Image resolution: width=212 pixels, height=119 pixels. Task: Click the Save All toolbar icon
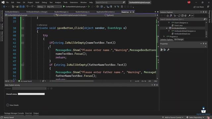coord(24,7)
